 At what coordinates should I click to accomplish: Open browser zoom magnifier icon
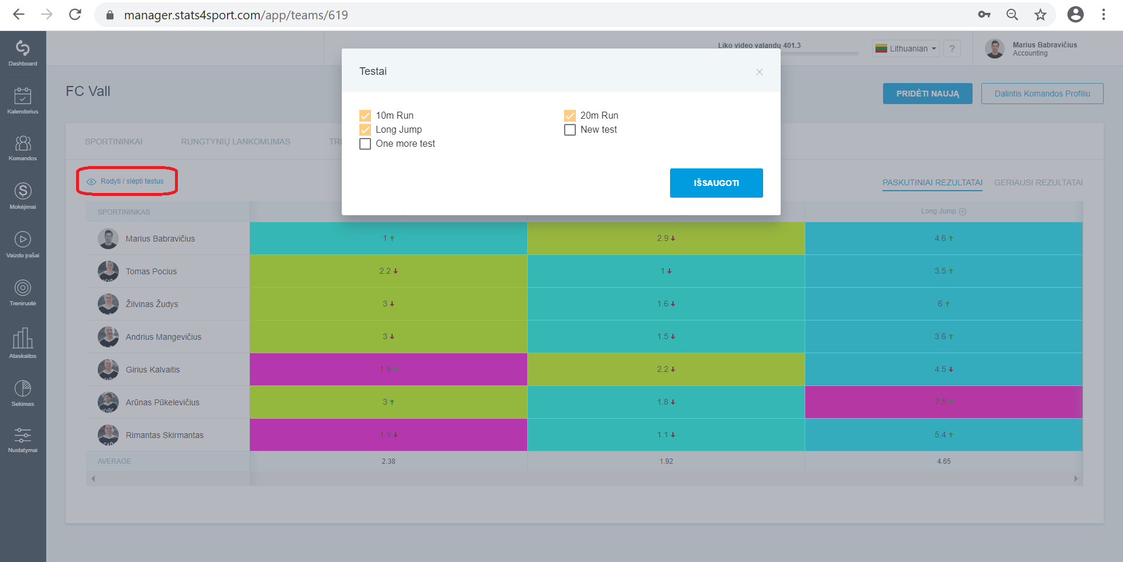(x=1012, y=15)
